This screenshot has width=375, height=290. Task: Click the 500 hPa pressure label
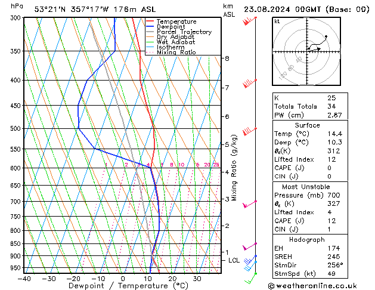tap(17, 128)
